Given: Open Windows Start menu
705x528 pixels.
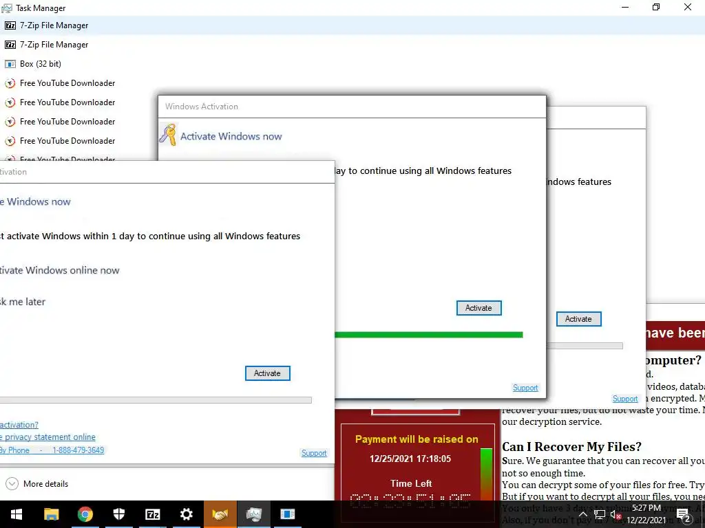Looking at the screenshot, I should coord(17,514).
